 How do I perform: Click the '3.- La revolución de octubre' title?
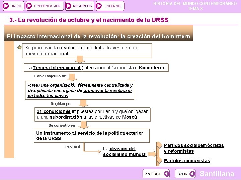pyautogui.click(x=89, y=20)
